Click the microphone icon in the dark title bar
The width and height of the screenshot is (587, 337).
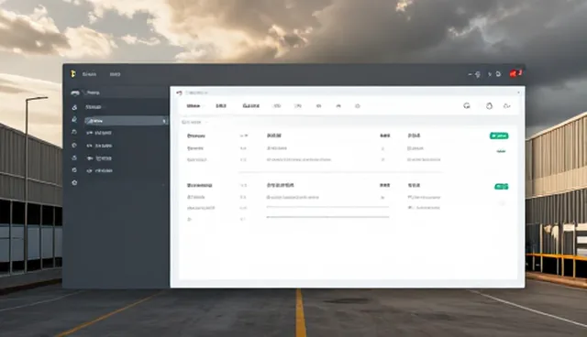478,74
